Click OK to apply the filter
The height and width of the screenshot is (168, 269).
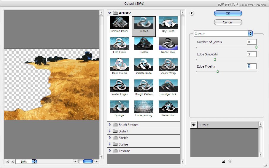pos(228,13)
